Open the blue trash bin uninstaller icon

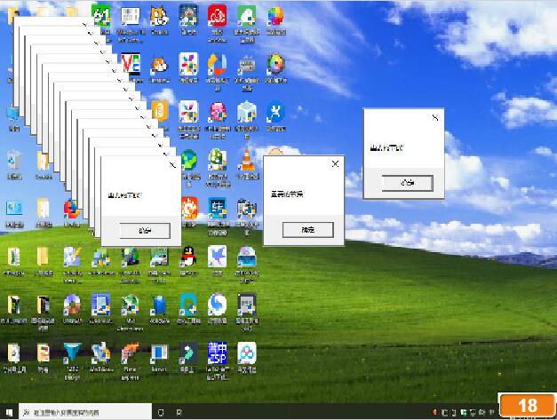click(x=159, y=305)
